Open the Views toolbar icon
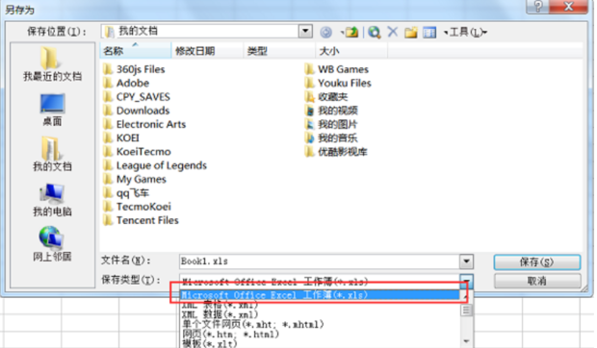Screen dimensions: 597x348 coord(429,33)
